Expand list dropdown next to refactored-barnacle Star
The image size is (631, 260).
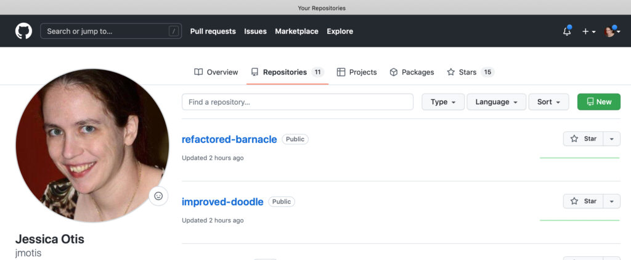612,139
